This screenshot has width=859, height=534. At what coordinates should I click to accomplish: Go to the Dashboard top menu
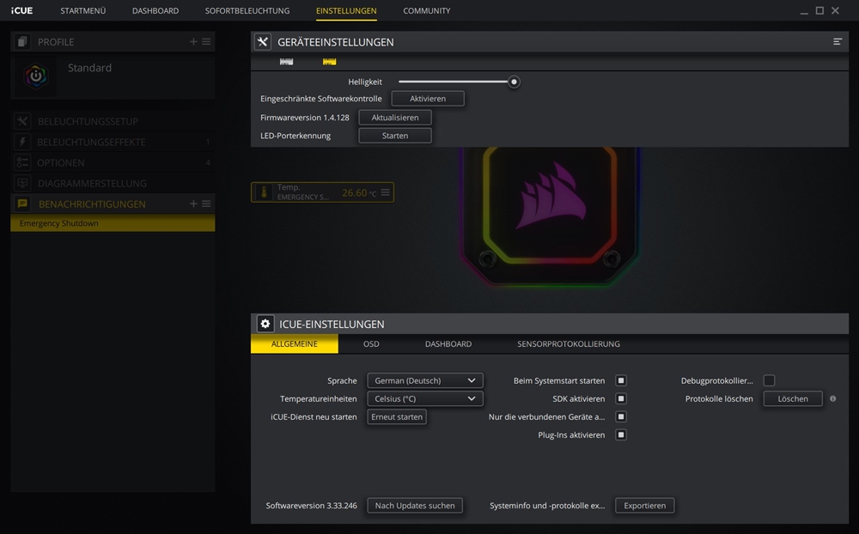point(155,11)
